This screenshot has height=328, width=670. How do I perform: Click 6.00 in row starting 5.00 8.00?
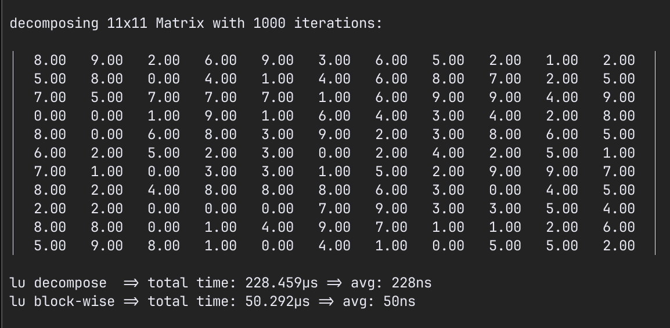coord(391,79)
